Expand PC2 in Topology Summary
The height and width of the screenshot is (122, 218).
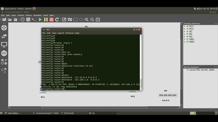(185, 29)
